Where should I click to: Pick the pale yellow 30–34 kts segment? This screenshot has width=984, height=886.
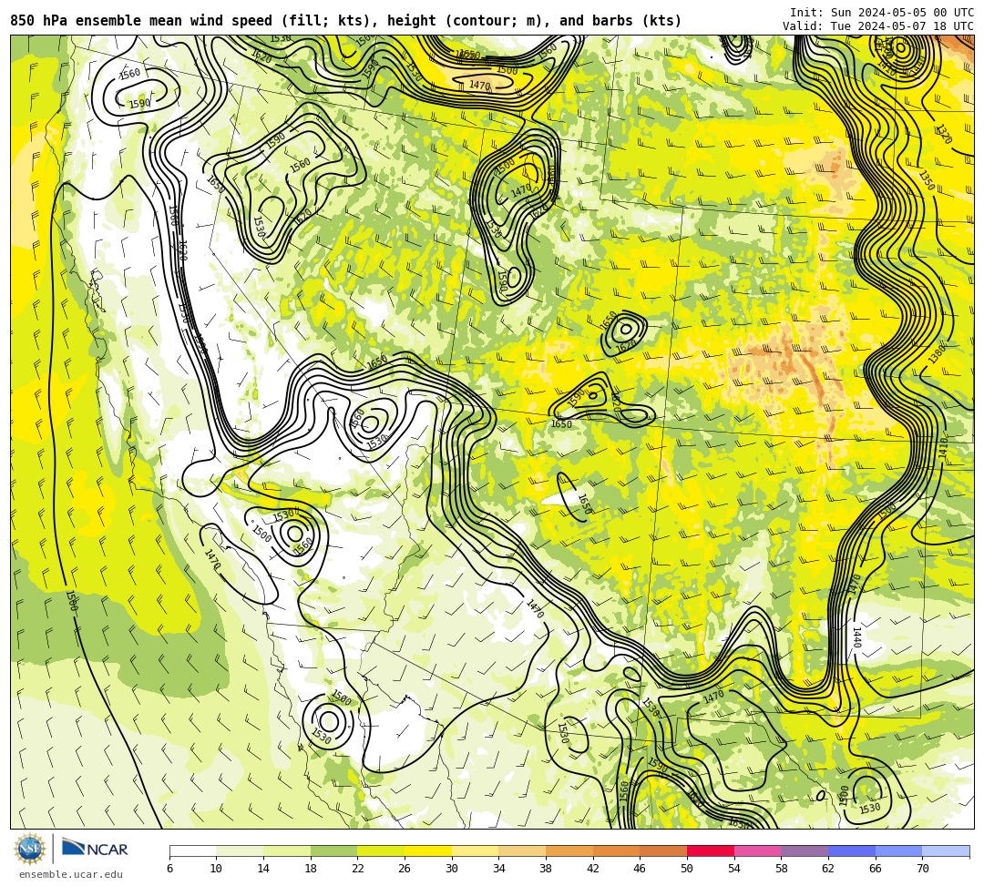coord(475,850)
